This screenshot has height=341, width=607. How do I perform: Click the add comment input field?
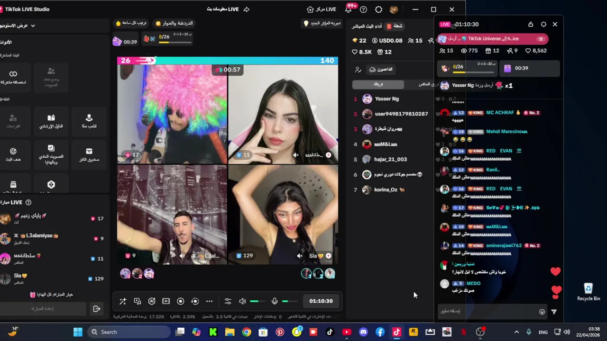click(488, 311)
